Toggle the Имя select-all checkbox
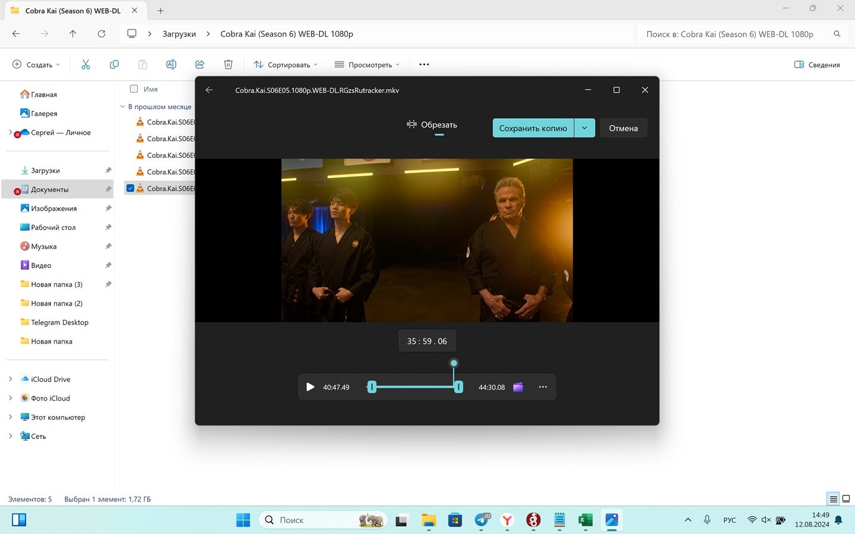Image resolution: width=855 pixels, height=534 pixels. click(x=134, y=89)
